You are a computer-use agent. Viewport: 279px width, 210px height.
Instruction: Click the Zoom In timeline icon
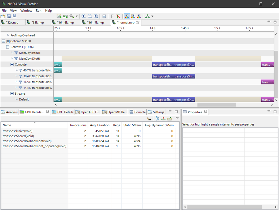(84, 16)
